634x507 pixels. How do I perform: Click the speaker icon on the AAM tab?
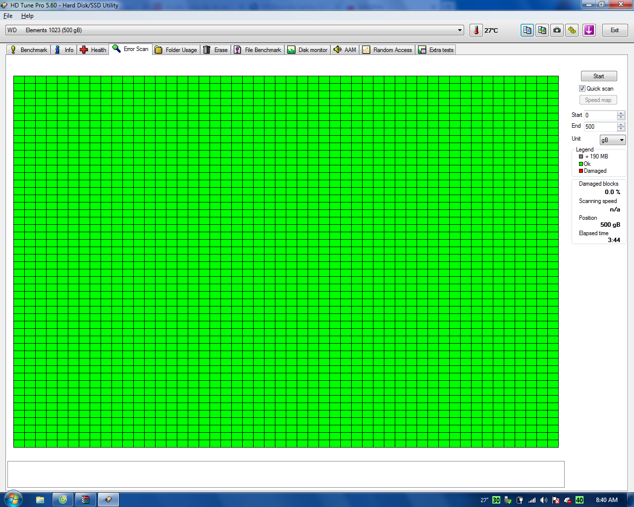tap(338, 50)
